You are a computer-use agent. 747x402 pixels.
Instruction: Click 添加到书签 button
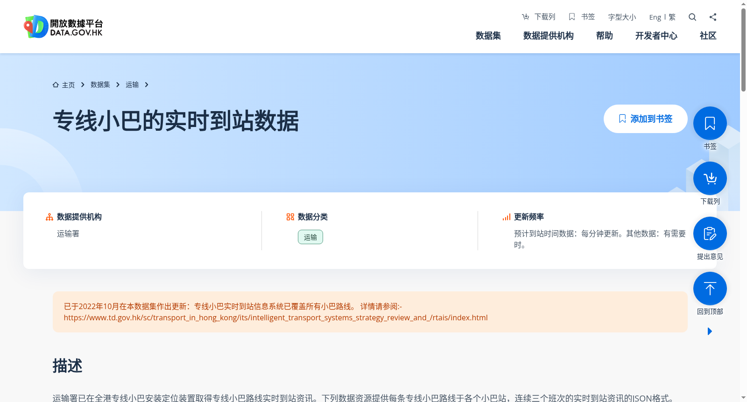coord(646,119)
